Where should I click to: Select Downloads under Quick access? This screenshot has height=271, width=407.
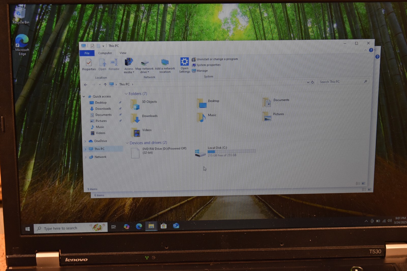[103, 109]
